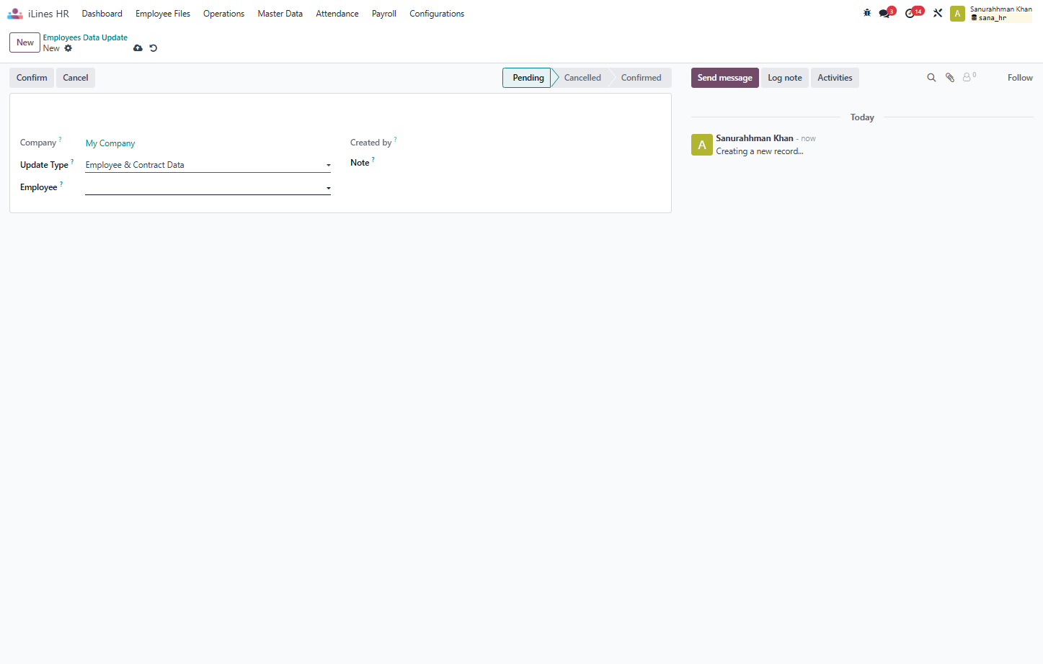Open the iLines HR app logo
The height and width of the screenshot is (664, 1043).
[15, 14]
